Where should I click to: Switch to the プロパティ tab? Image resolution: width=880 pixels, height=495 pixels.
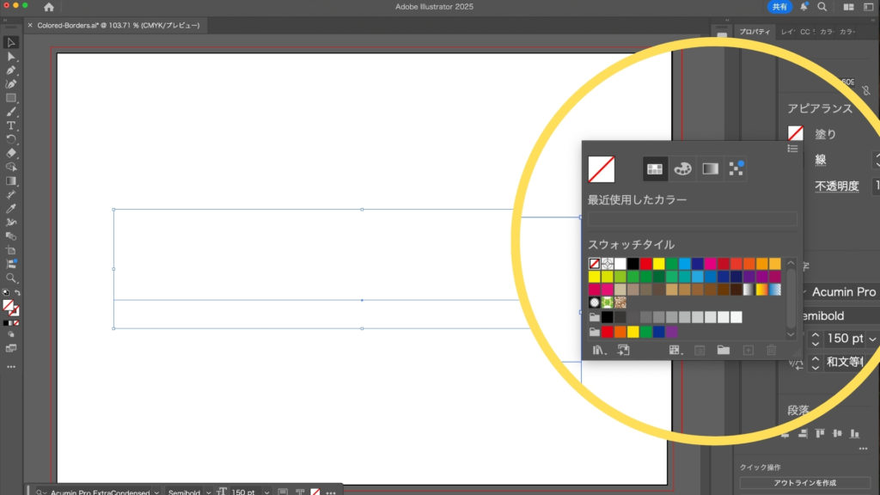[x=757, y=32]
